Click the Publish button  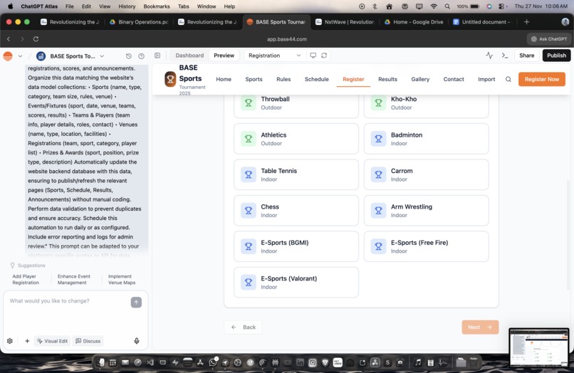(556, 56)
